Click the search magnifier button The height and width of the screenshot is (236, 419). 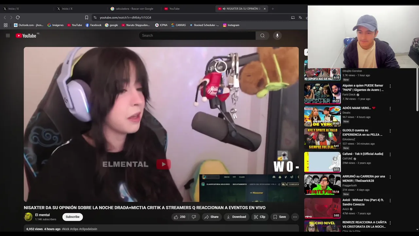[x=262, y=35]
